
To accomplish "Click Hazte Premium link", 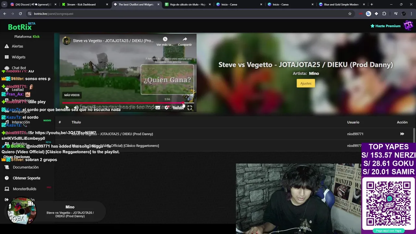I will point(385,26).
